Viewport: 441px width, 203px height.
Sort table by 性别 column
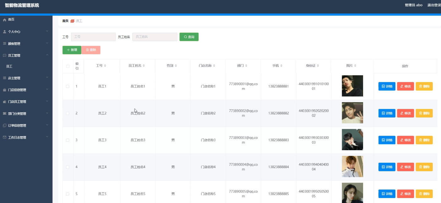click(176, 66)
